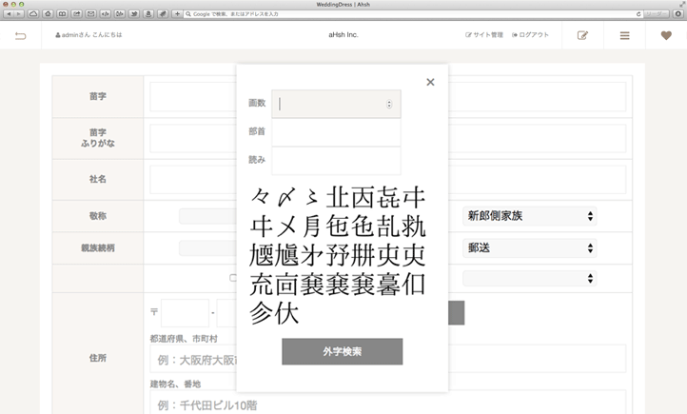This screenshot has width=687, height=414.
Task: Click the 敬称 honorific field
Action: click(x=207, y=216)
